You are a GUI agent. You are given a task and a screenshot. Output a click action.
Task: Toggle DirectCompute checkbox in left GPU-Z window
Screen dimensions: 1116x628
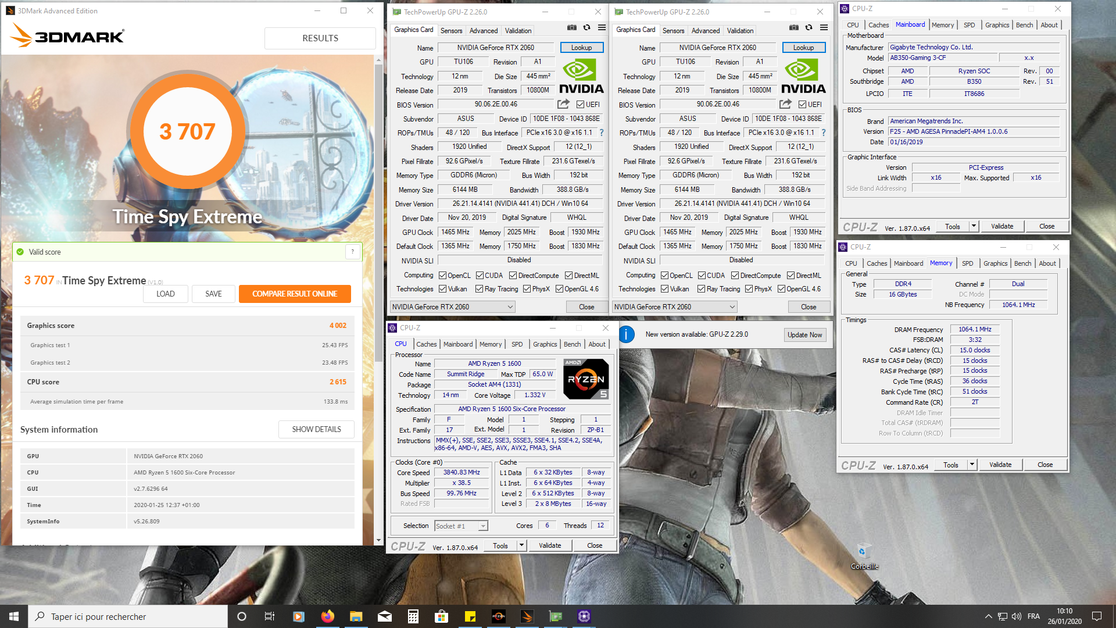pyautogui.click(x=513, y=276)
